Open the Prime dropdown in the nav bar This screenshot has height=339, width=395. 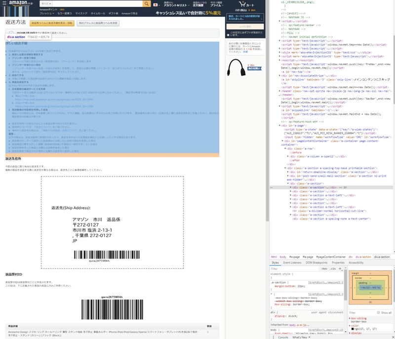217,4
